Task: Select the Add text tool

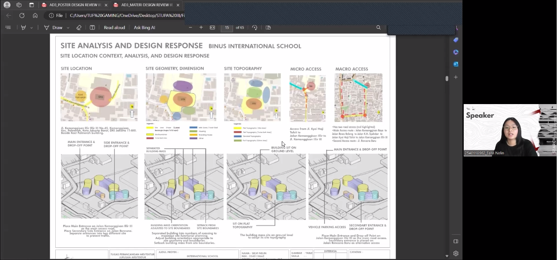Action: (x=92, y=27)
